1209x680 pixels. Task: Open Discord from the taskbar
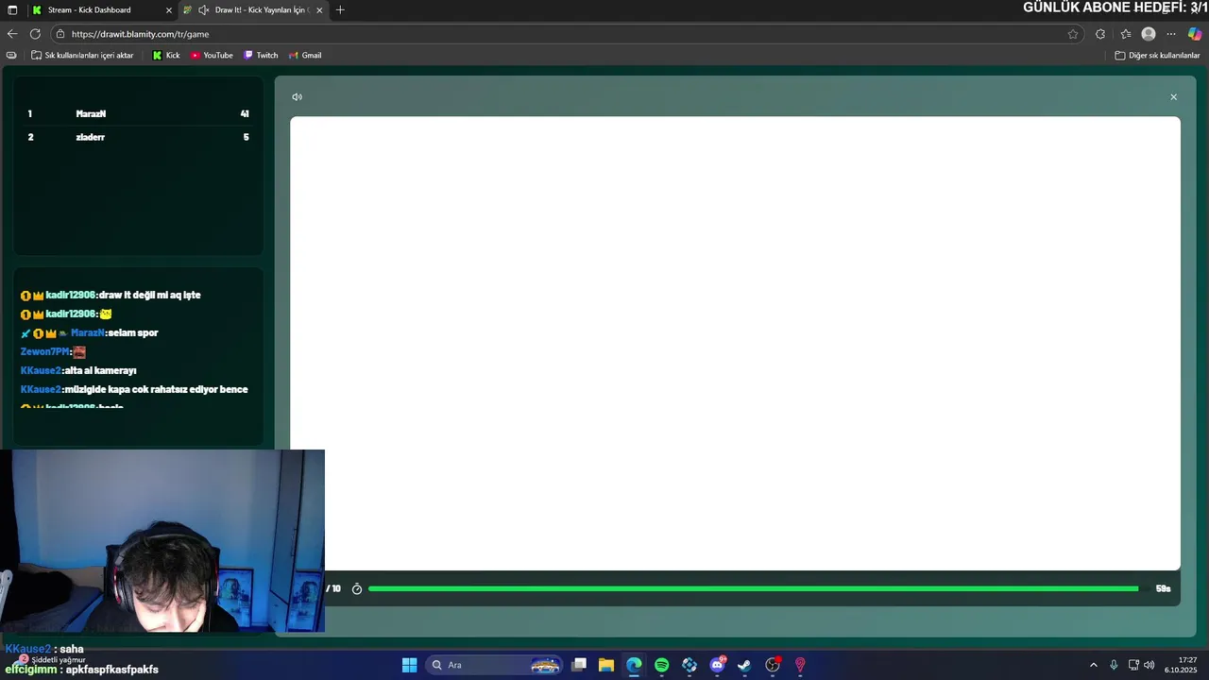718,665
